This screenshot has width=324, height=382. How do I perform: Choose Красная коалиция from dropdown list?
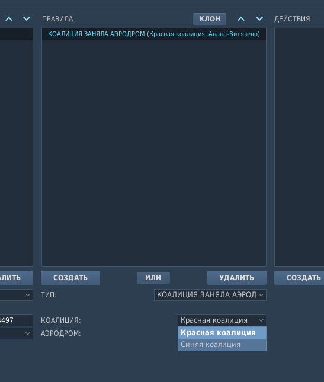point(222,333)
